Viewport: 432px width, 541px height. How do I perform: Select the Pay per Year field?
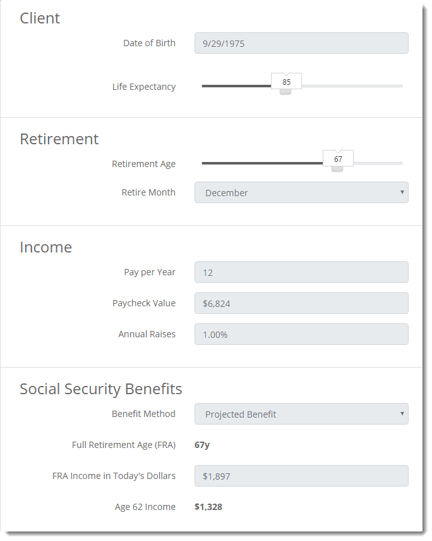[301, 272]
